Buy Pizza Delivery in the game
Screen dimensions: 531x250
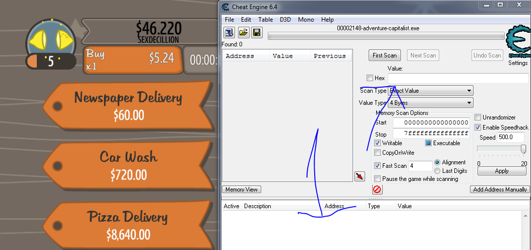[128, 225]
